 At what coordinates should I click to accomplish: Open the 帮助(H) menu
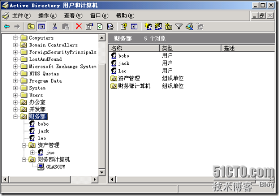coord(125,16)
